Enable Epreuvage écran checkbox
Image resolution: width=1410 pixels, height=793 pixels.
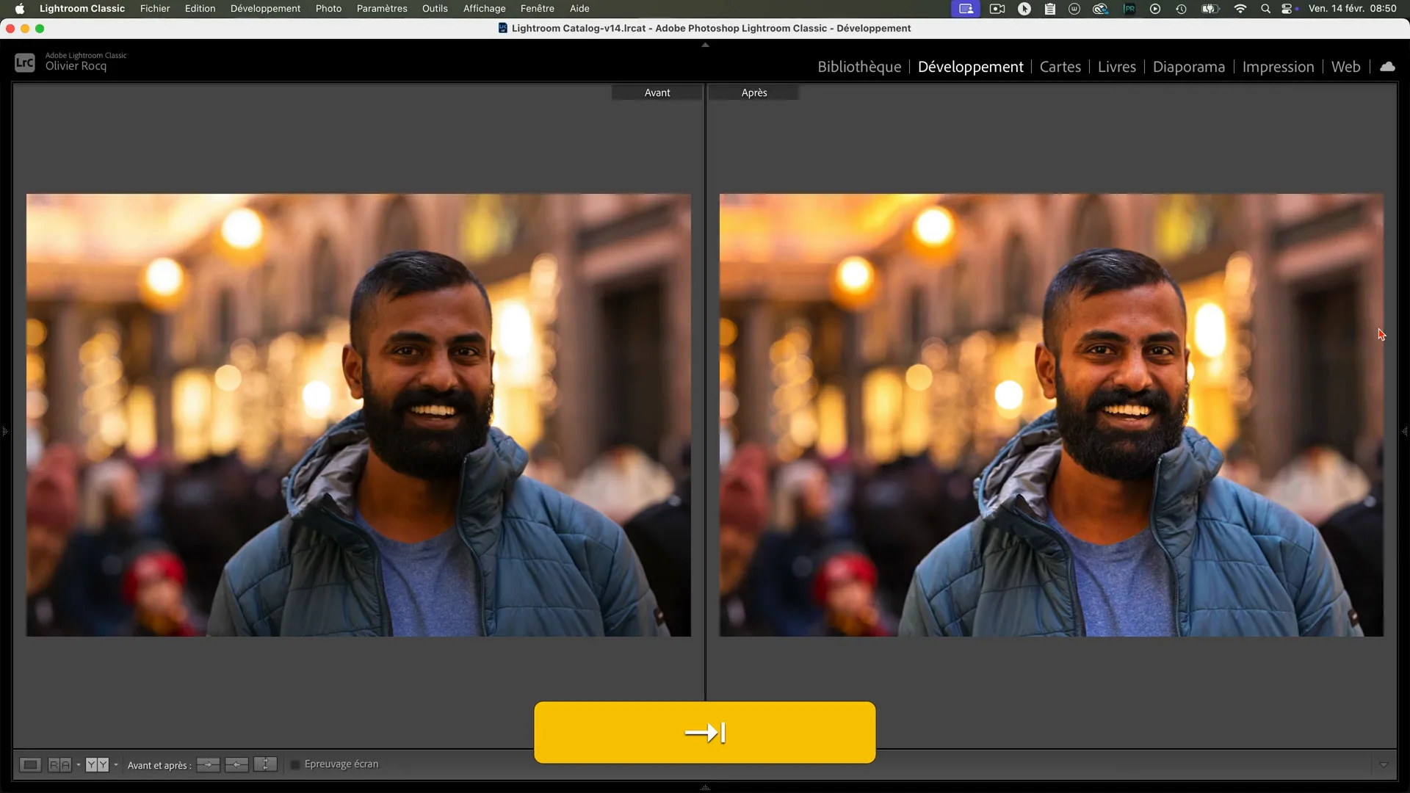295,765
